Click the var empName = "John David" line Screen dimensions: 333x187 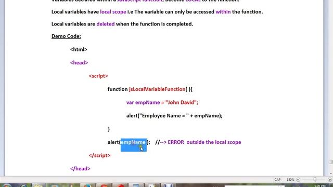(162, 103)
